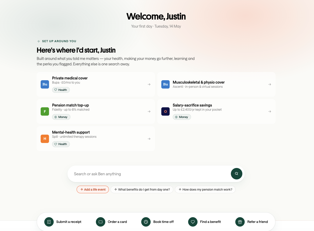Focus the Search or ask Ben anything field

click(x=149, y=174)
